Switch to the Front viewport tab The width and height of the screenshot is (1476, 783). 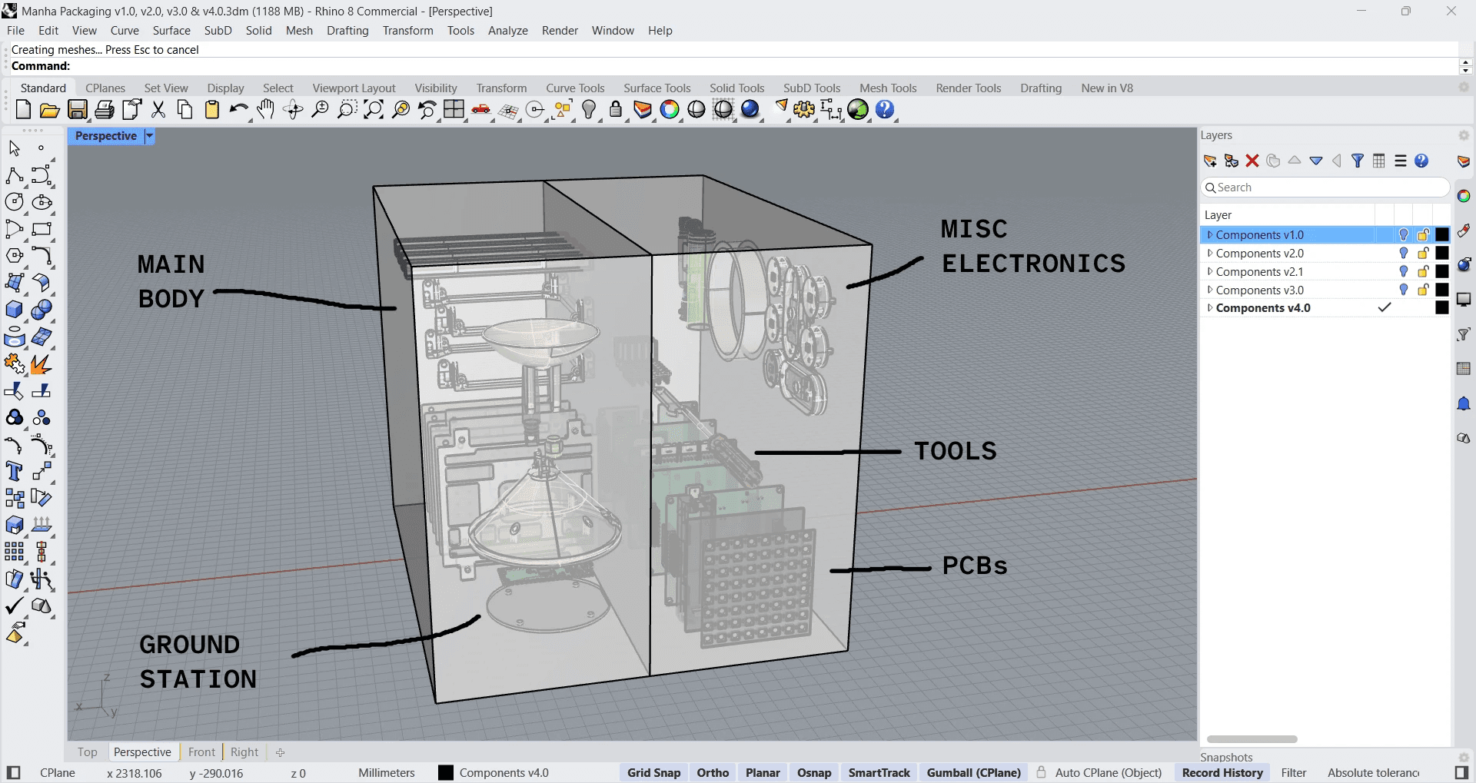click(x=201, y=752)
